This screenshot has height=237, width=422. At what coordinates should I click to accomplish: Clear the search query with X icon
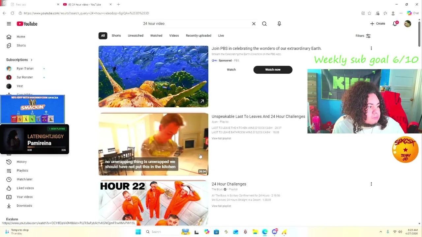click(254, 24)
